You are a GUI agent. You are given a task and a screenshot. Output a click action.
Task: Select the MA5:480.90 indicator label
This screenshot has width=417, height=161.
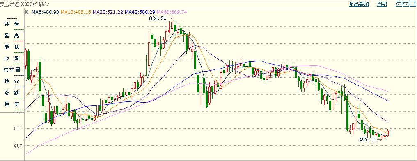tap(45, 12)
